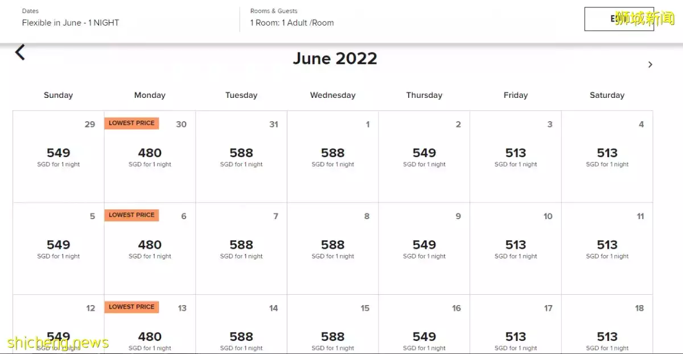Select Thursday June 9 at 549 SGD

point(424,249)
